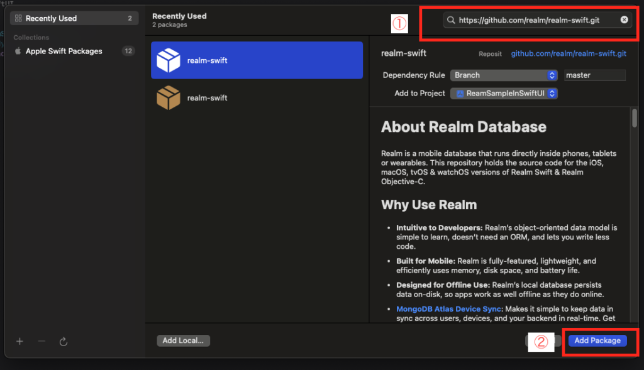Click the Add Local... button
Viewport: 644px width, 370px height.
(x=183, y=340)
